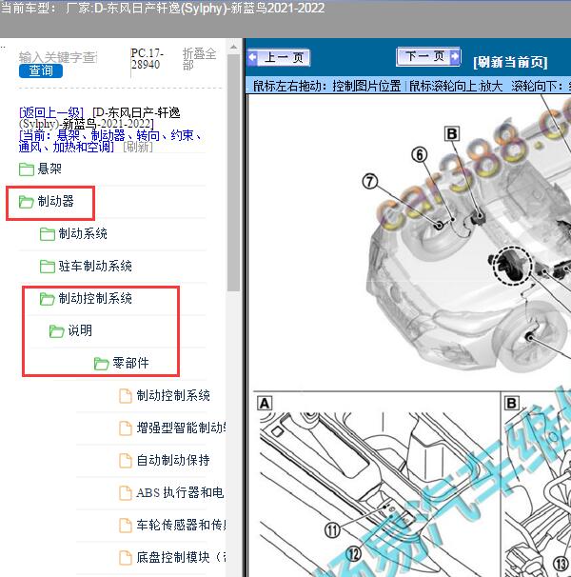
Task: Click the document icon beside 增强型智能制动
Action: [x=126, y=428]
